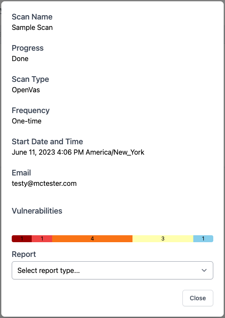Select the yellow segment showing 3
The width and height of the screenshot is (225, 318).
point(163,239)
